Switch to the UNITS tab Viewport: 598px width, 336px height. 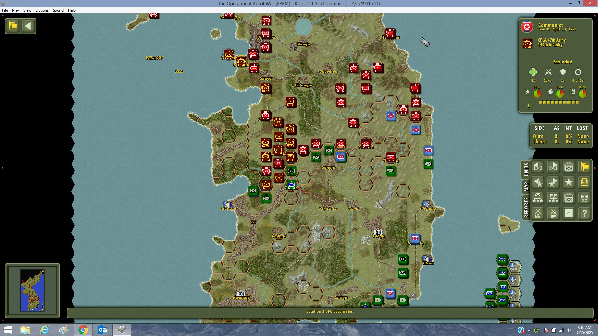(526, 170)
